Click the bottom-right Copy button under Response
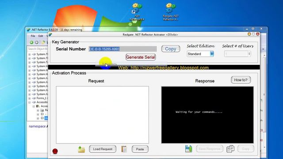Image resolution: width=283 pixels, height=159 pixels. (246, 149)
